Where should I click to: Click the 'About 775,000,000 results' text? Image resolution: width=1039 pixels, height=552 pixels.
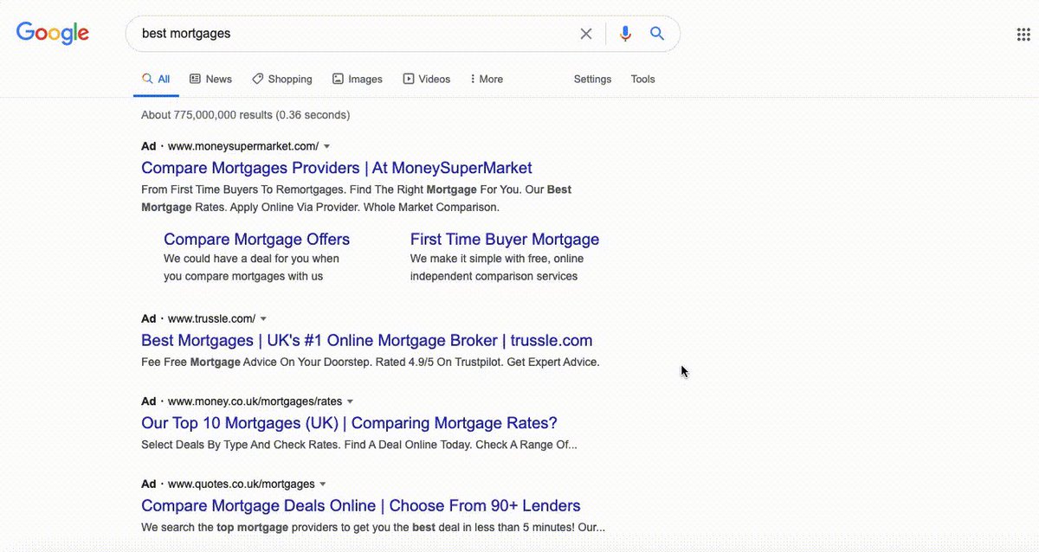pyautogui.click(x=246, y=115)
